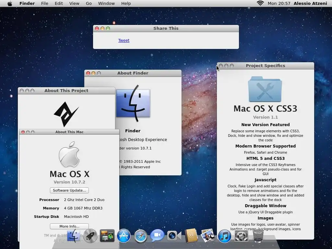Open the File menu
The height and width of the screenshot is (249, 332).
(x=44, y=3)
